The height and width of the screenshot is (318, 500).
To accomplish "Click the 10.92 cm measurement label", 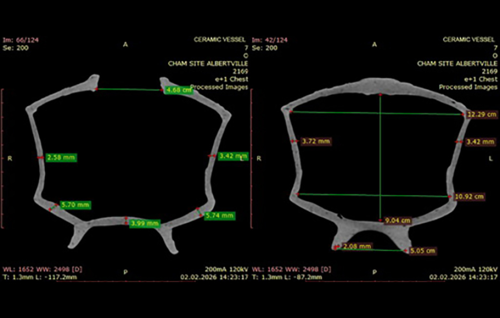I will pos(469,196).
